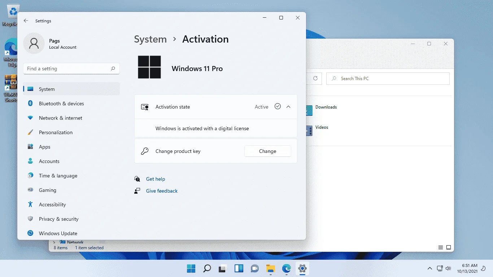Focus the Find a setting search box

coord(71,69)
